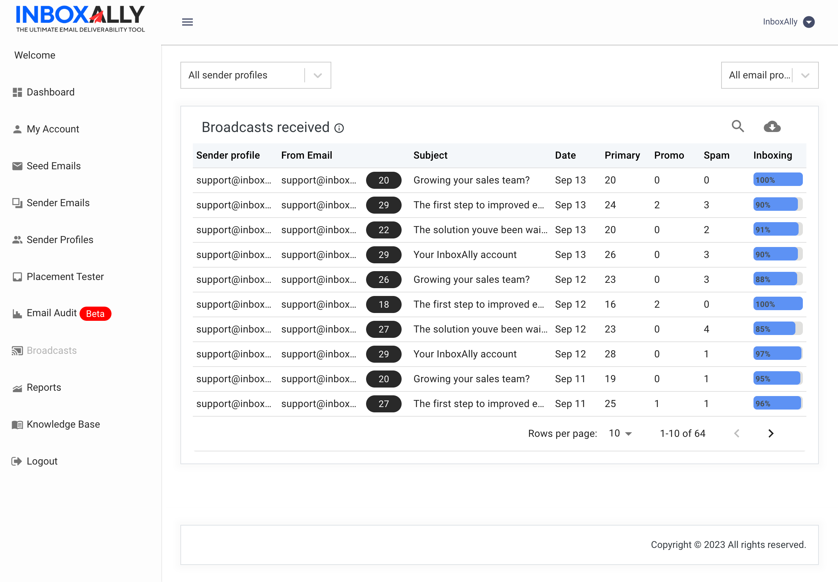Open Placement Tester via its screen icon
This screenshot has height=582, width=838.
pos(17,277)
